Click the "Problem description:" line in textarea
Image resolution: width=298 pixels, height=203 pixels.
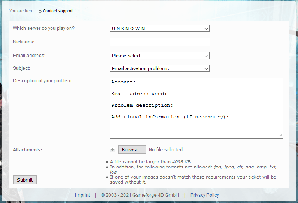(142, 105)
